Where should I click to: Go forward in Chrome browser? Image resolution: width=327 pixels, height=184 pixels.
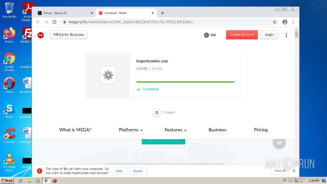[x=46, y=22]
